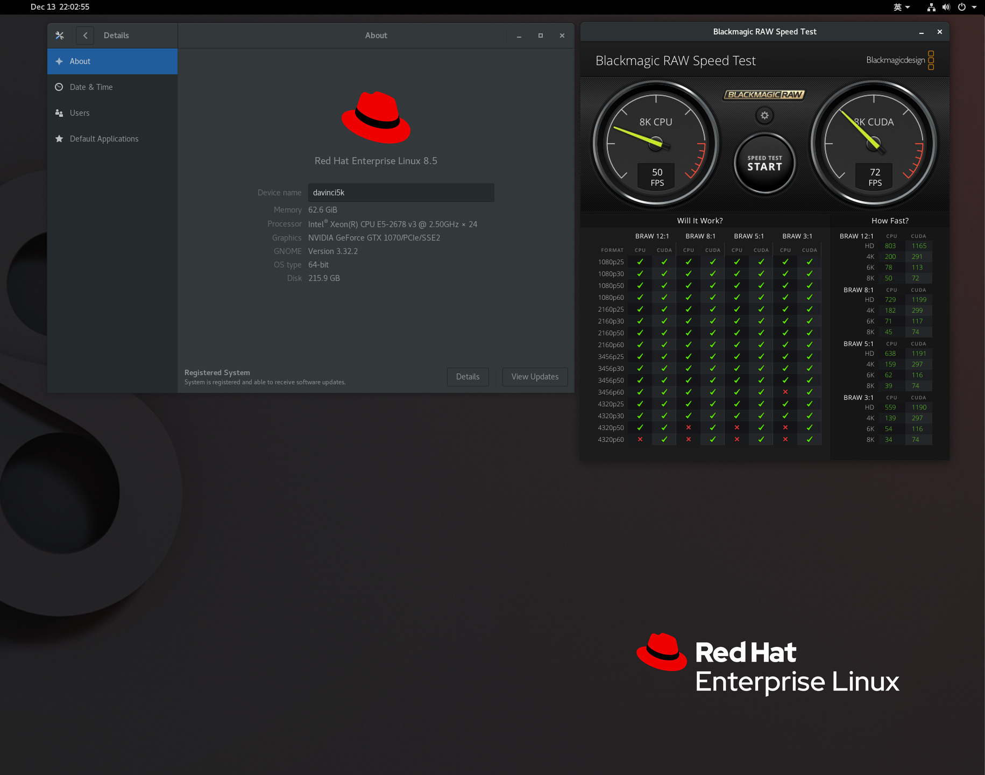985x775 pixels.
Task: Click checkmark for 2160p30 BRAW 8:1 CUDA
Action: pos(713,321)
